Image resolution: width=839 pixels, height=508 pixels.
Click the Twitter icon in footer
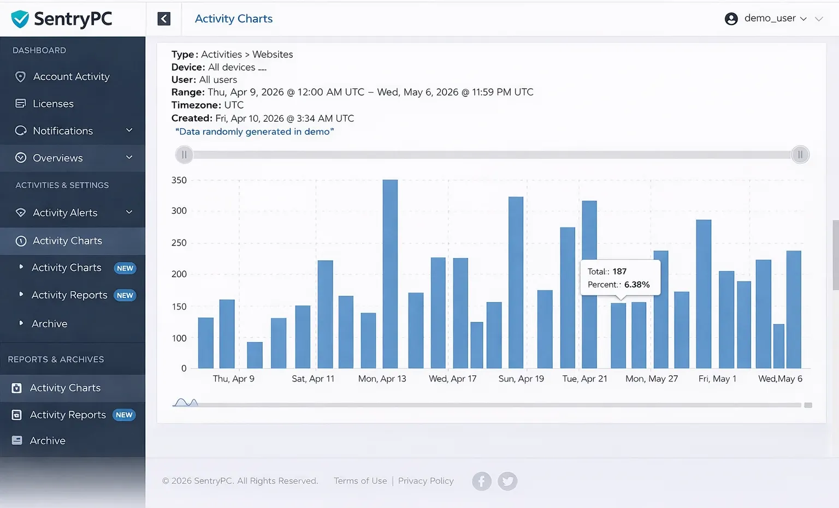pos(507,481)
